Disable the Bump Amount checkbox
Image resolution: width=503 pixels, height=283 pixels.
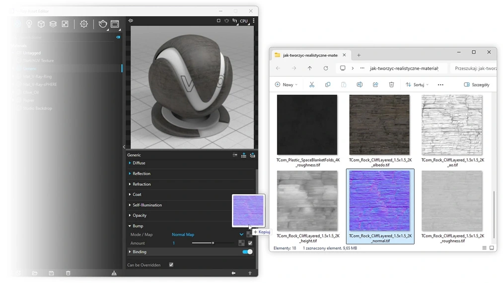[x=250, y=243]
